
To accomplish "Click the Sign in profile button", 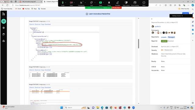I will (x=5, y=2).
